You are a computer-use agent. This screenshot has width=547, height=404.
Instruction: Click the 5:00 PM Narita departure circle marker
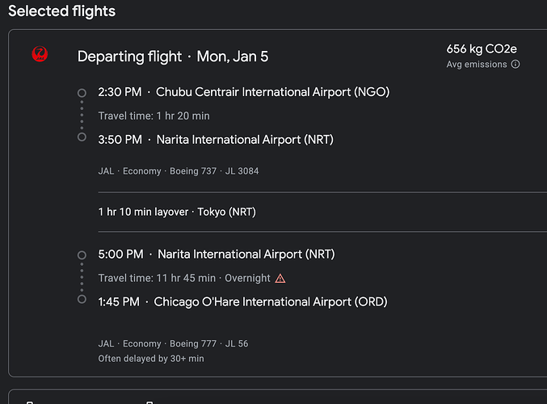(x=82, y=255)
